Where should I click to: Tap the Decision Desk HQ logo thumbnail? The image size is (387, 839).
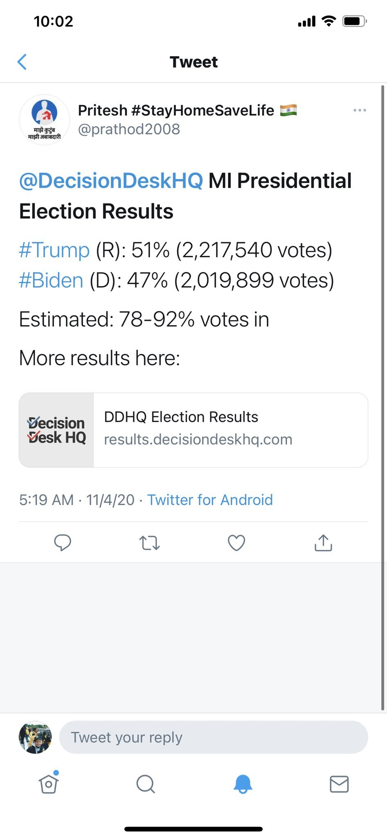pyautogui.click(x=56, y=430)
